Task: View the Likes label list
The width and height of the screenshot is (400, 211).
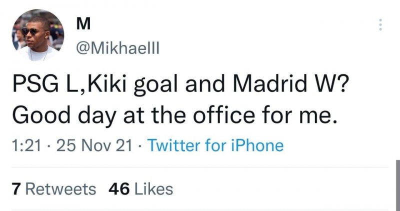Action: coord(154,189)
